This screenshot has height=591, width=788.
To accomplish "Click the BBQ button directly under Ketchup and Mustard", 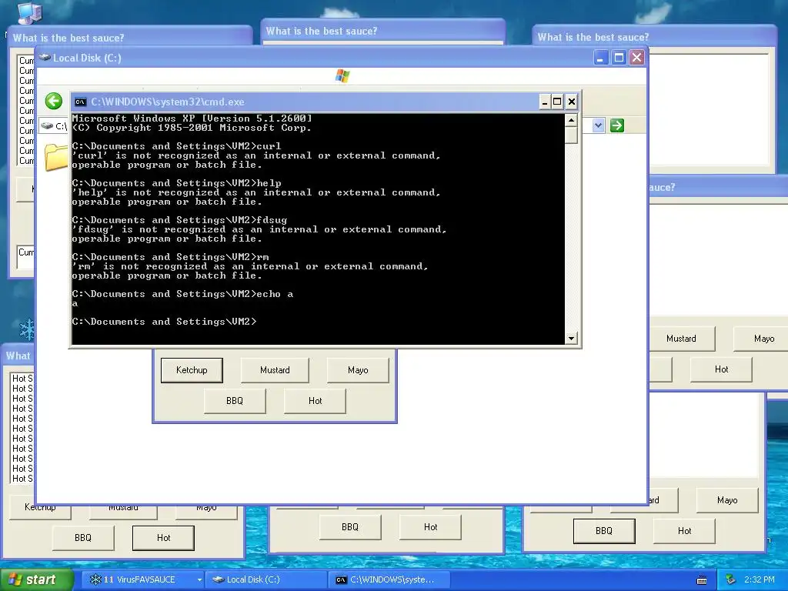I will point(235,401).
